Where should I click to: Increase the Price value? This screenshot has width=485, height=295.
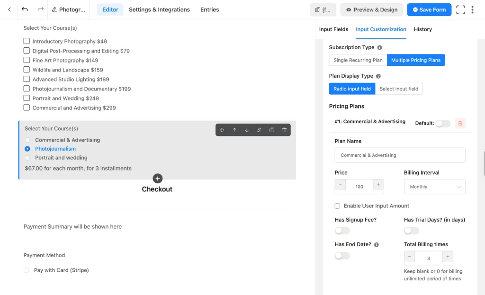[378, 185]
